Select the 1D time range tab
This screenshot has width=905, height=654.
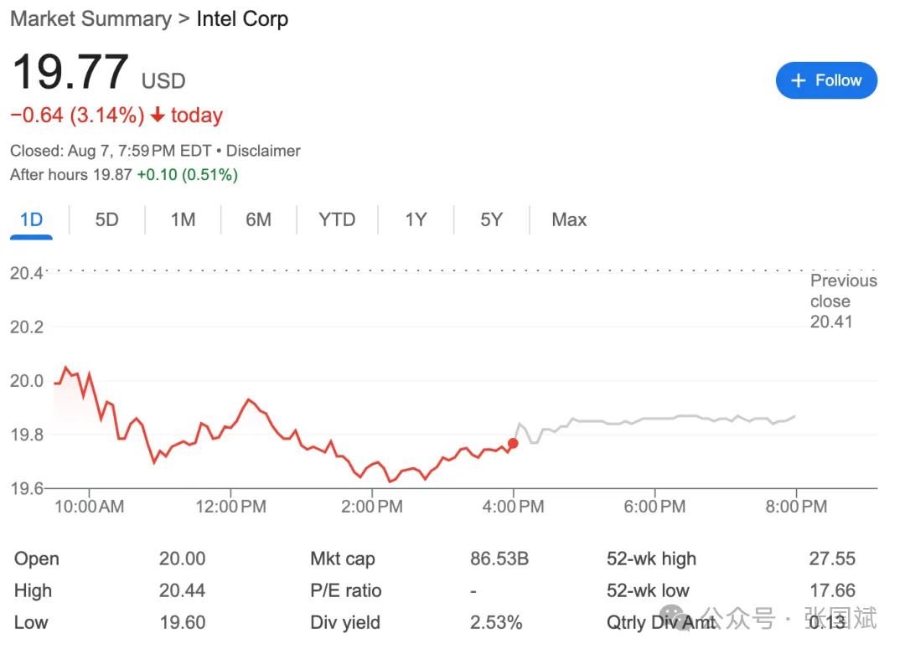pyautogui.click(x=31, y=220)
